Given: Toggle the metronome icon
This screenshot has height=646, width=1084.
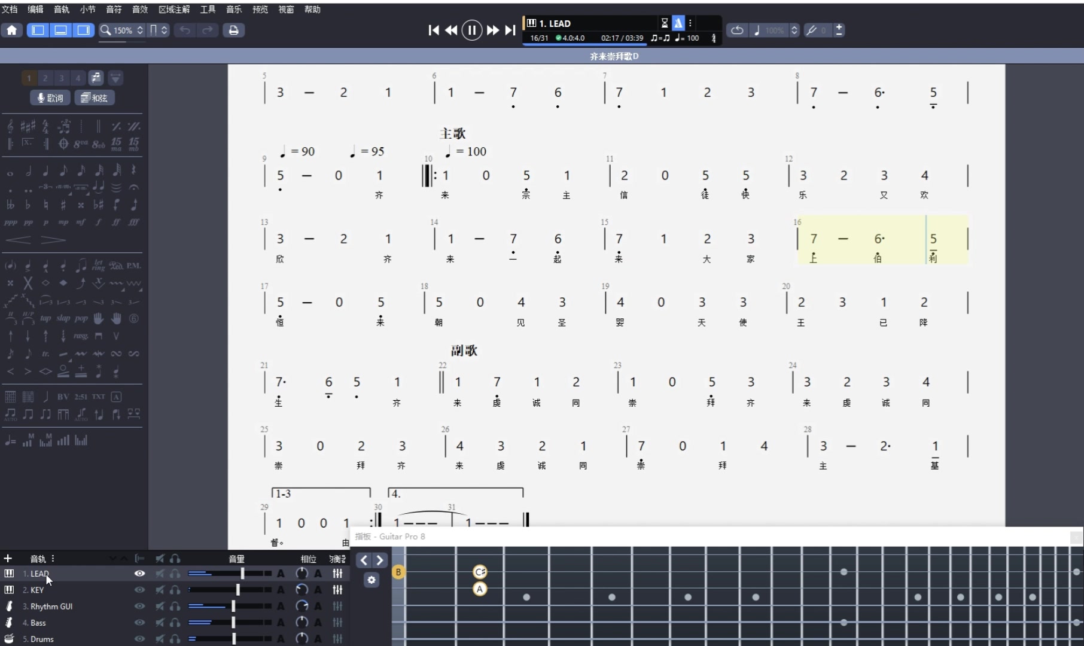Looking at the screenshot, I should [x=678, y=23].
